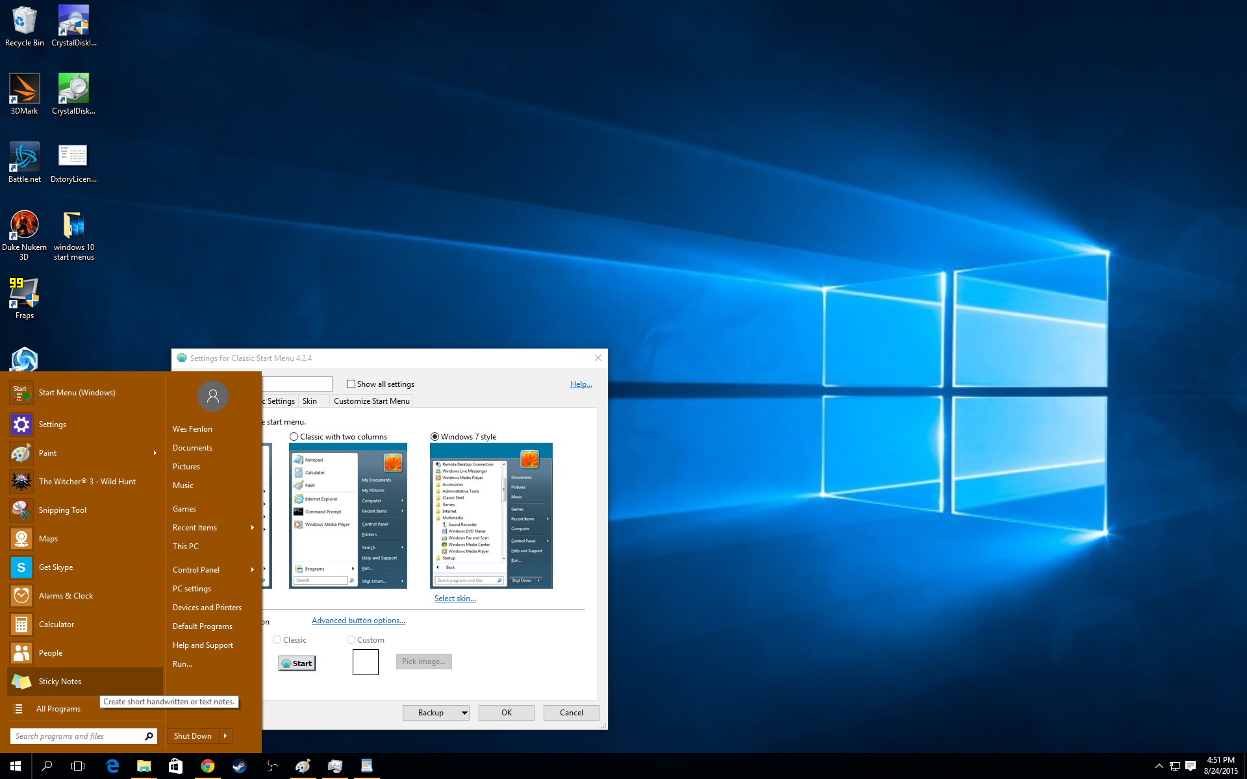The height and width of the screenshot is (779, 1247).
Task: Select Windows 7 style radio button
Action: (x=434, y=436)
